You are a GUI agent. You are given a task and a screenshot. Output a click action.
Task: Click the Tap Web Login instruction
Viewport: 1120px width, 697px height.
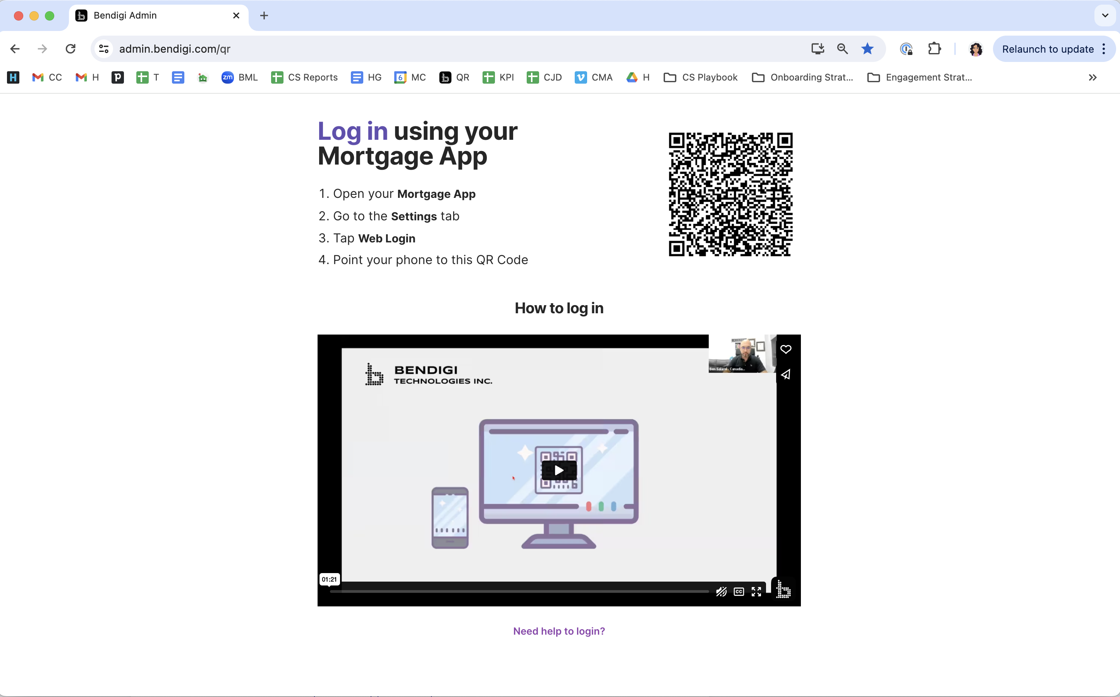click(374, 238)
